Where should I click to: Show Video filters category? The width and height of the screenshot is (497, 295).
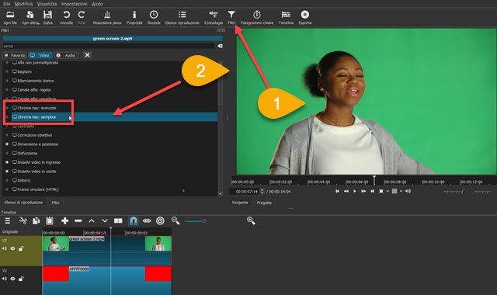coord(40,55)
